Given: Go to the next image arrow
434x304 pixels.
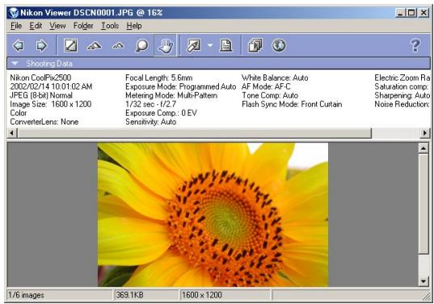Looking at the screenshot, I should tap(41, 45).
